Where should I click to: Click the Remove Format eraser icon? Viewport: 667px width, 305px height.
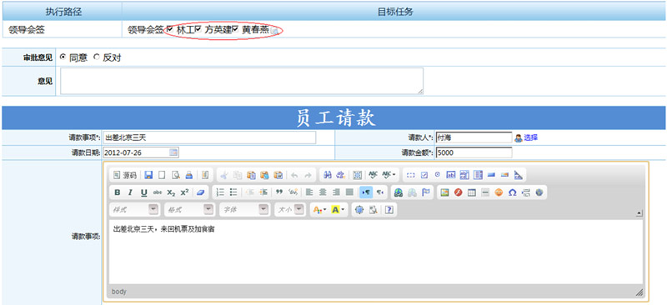pyautogui.click(x=200, y=192)
